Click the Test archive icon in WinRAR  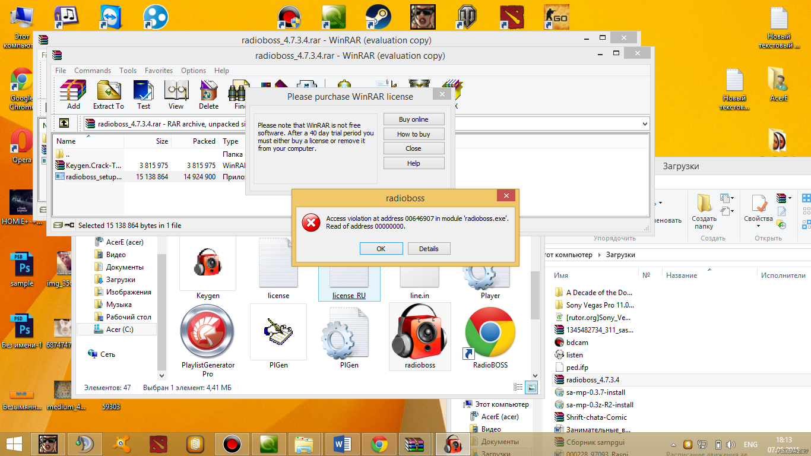tap(144, 95)
